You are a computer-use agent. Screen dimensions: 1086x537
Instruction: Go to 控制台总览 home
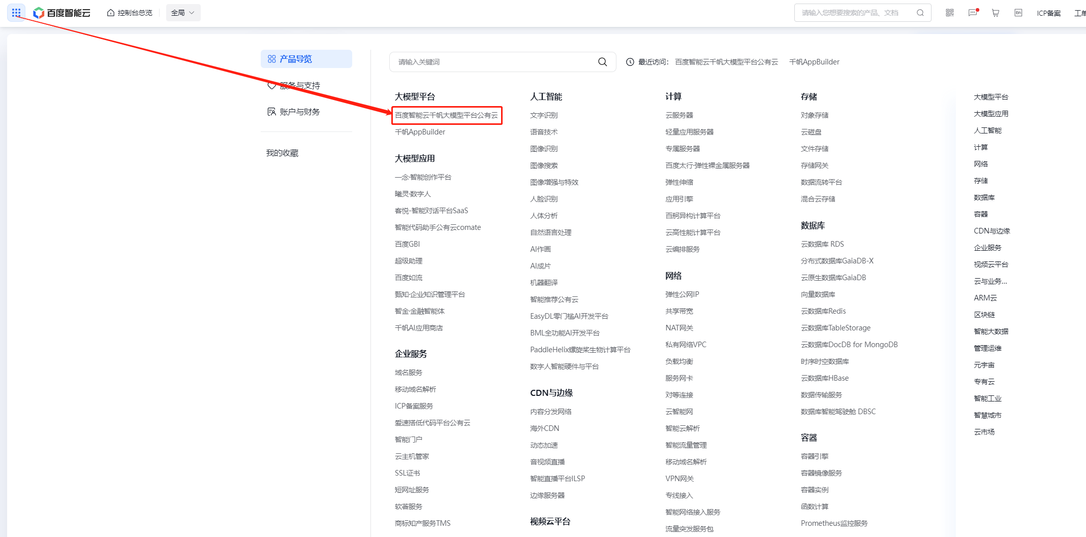pos(130,13)
